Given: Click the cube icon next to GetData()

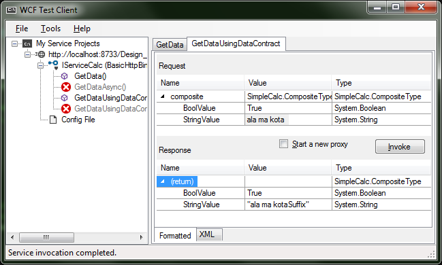Looking at the screenshot, I should (x=65, y=76).
